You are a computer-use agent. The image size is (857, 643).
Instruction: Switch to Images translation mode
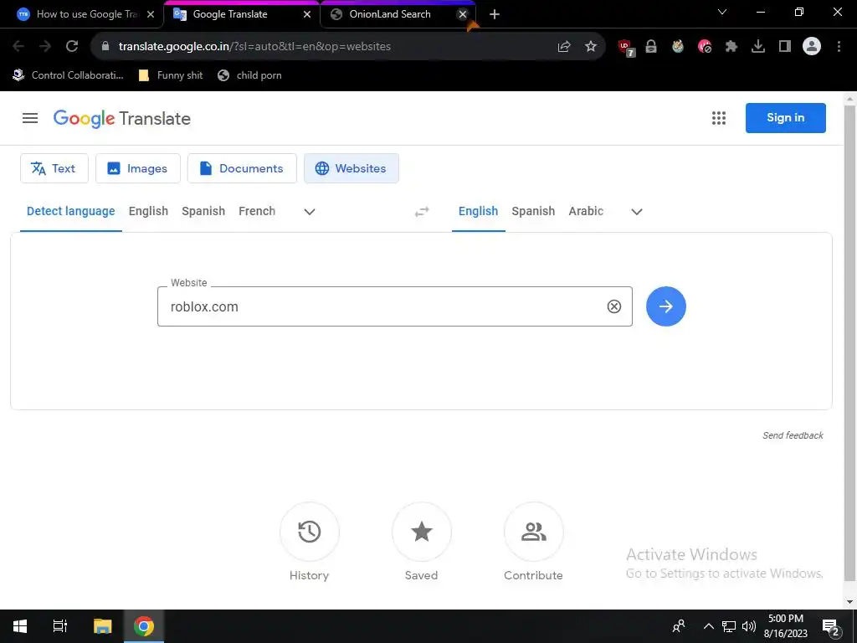click(138, 168)
